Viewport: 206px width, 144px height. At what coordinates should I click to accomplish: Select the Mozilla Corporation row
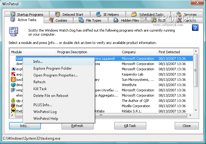(x=101, y=106)
